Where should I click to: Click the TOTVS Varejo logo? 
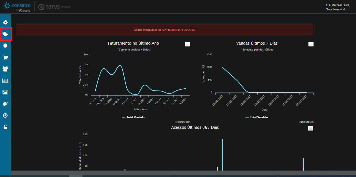pyautogui.click(x=54, y=7)
